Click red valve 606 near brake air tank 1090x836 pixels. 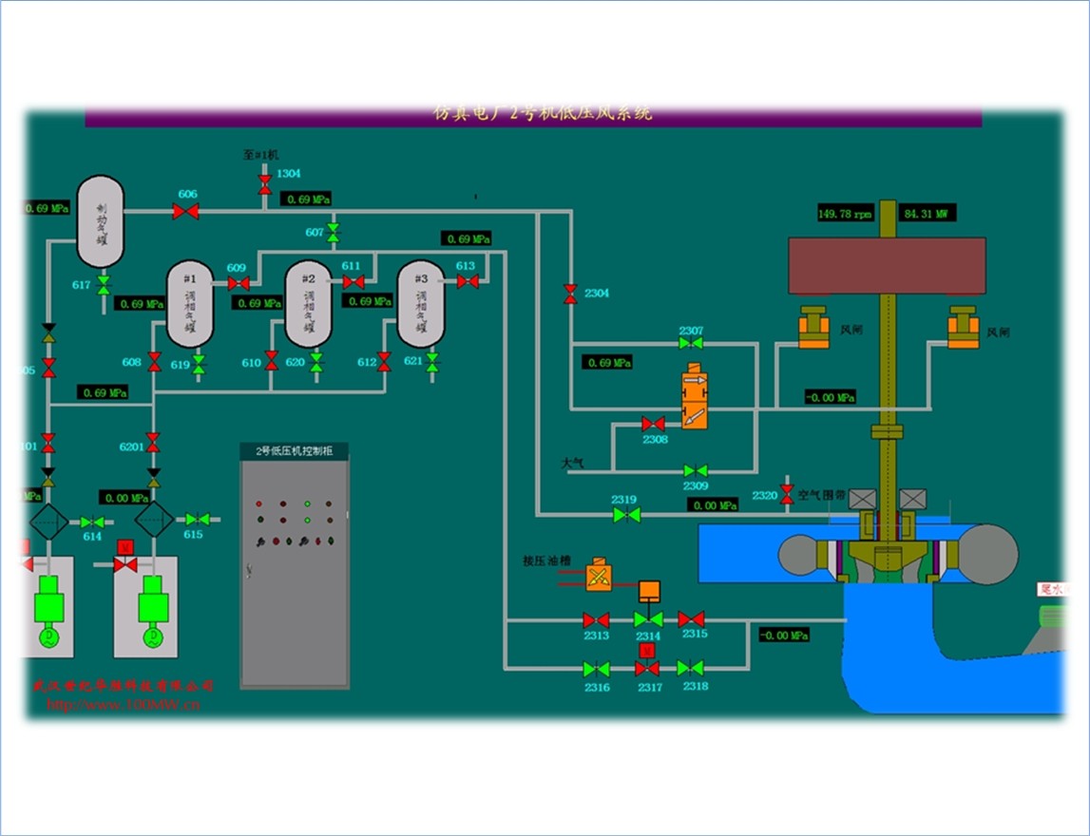point(186,212)
